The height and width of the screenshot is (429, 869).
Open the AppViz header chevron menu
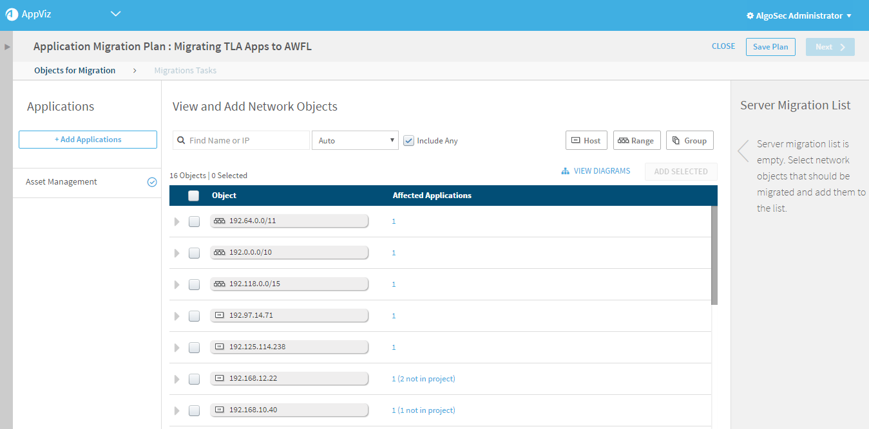tap(116, 14)
